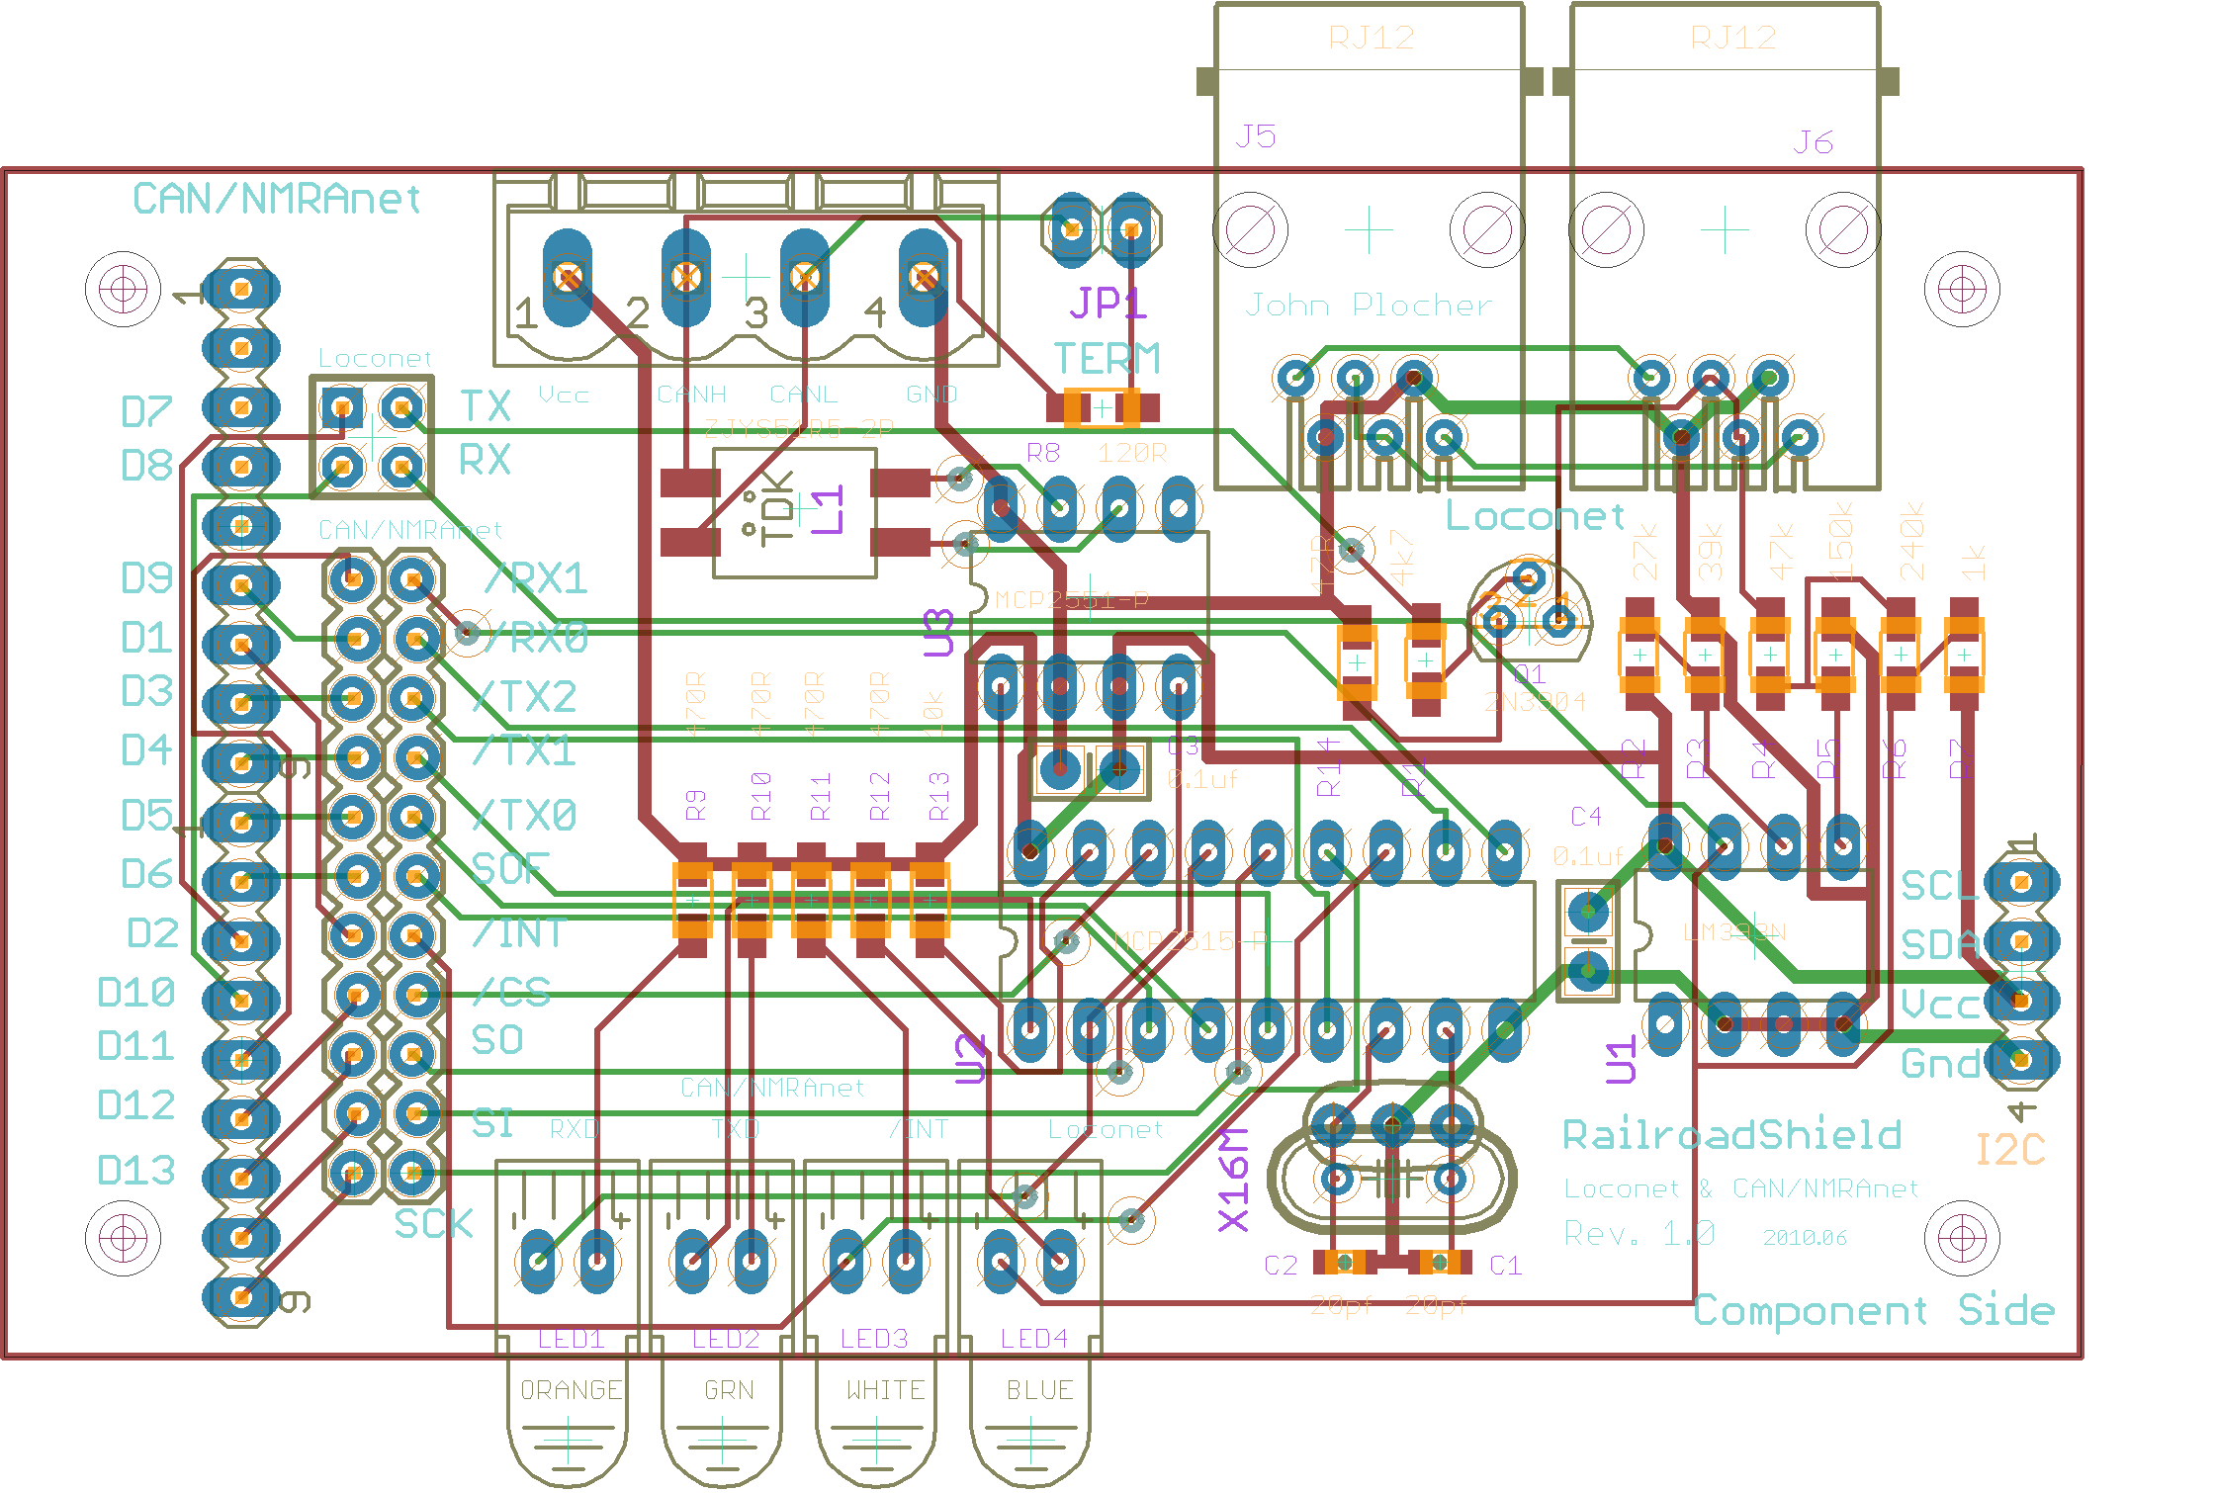Viewport: 2215px width, 1493px height.
Task: Click the D7 pin label
Action: tap(146, 411)
